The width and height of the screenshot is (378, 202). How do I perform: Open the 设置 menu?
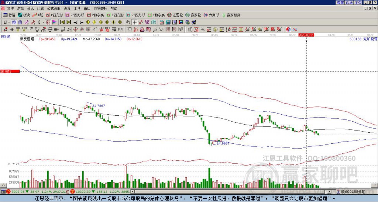[x=67, y=8]
